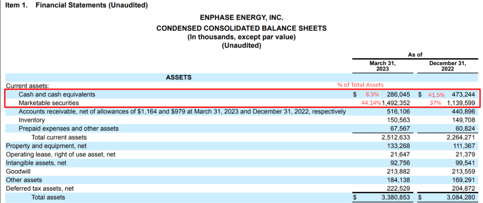Click the intangible assets value 92,756
The image size is (483, 203).
[x=400, y=163]
